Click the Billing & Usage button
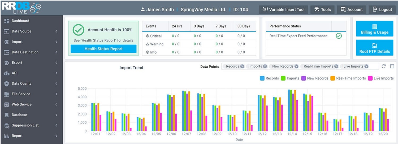The image size is (398, 144). coord(374,29)
